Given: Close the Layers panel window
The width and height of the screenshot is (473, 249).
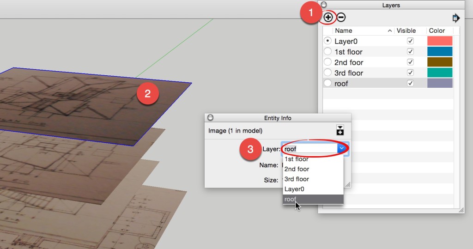Looking at the screenshot, I should (x=324, y=5).
